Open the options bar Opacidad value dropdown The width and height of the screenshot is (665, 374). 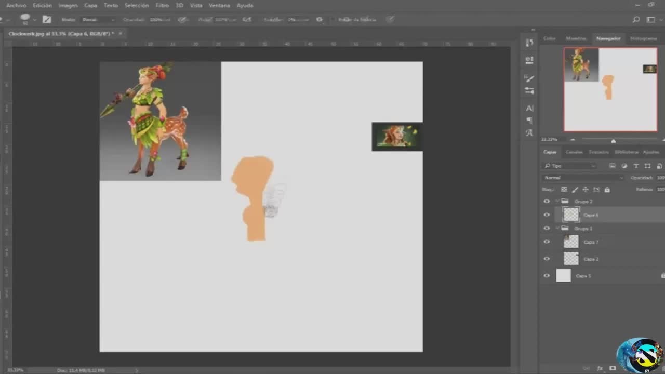(x=160, y=19)
